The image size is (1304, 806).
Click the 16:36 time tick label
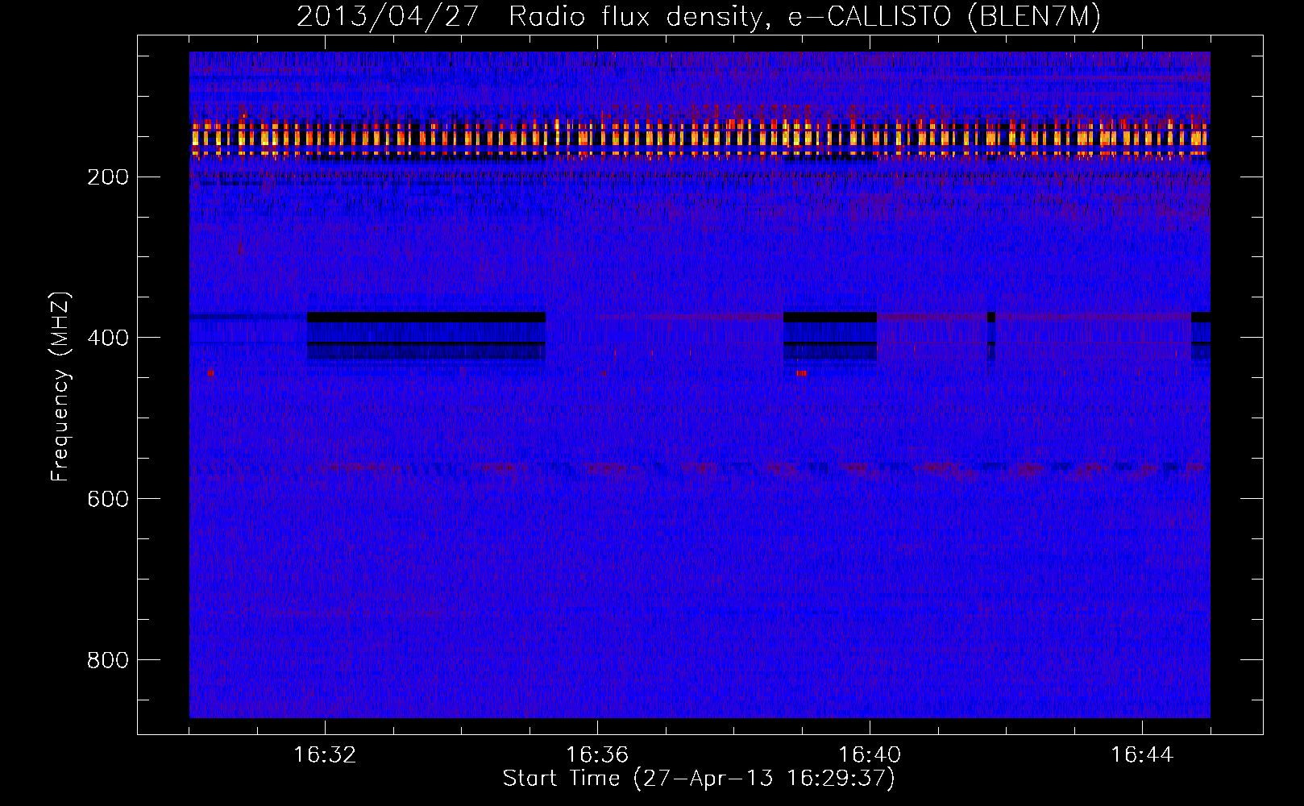tap(597, 755)
